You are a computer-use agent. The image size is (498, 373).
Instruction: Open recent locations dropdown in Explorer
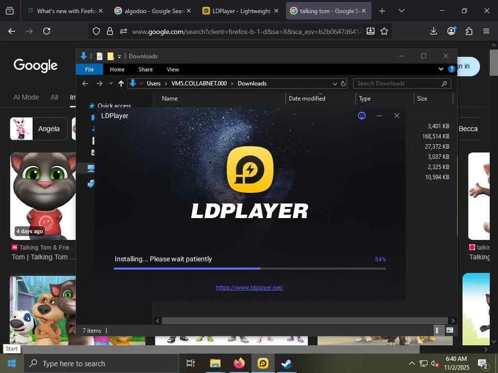111,84
